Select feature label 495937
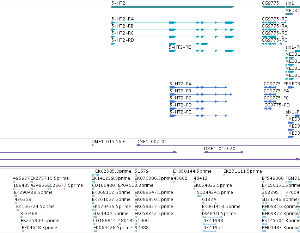 coord(22,178)
